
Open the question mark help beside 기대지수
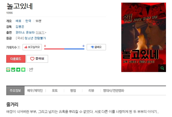[19, 47]
